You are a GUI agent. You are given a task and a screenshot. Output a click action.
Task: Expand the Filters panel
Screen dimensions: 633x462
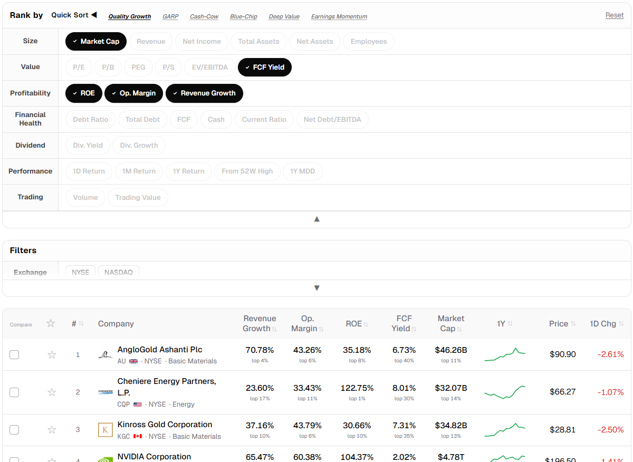click(316, 288)
